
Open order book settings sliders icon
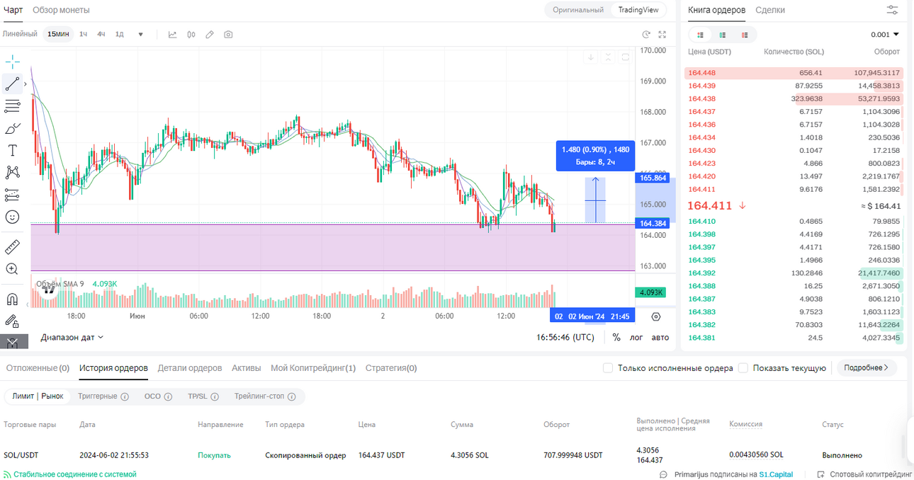click(893, 10)
